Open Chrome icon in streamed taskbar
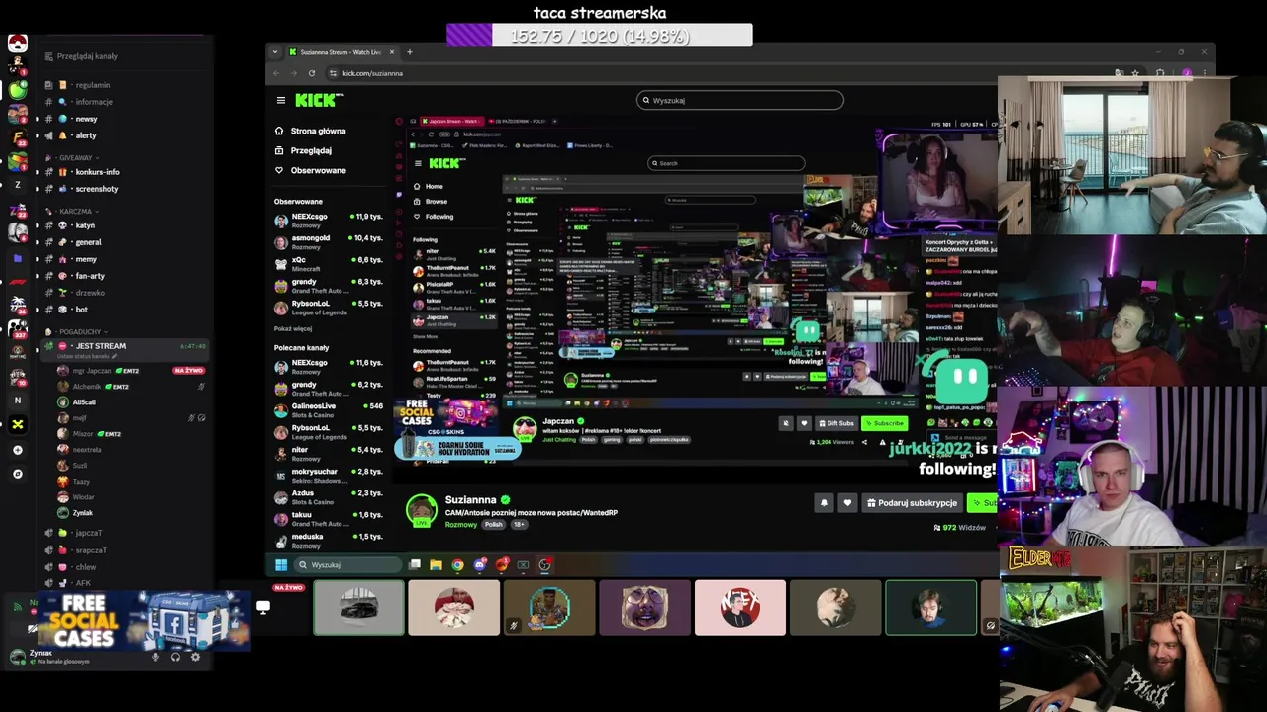The width and height of the screenshot is (1267, 712). 457,565
